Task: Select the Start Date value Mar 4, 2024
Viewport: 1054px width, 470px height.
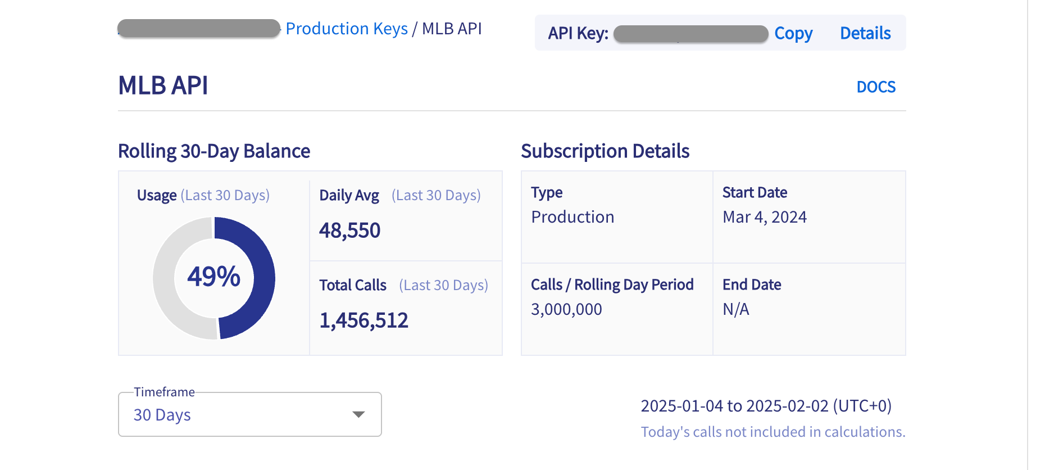Action: pos(765,217)
